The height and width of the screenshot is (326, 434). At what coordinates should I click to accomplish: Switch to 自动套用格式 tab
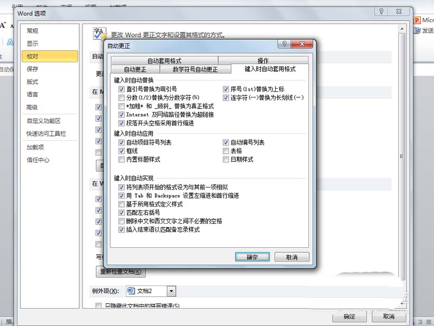(164, 61)
